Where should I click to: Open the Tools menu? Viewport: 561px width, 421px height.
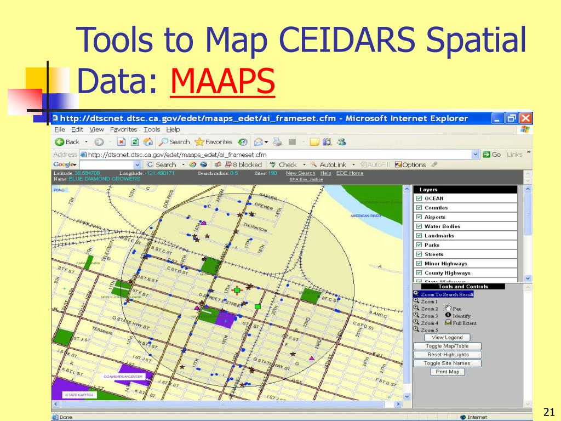pos(152,129)
